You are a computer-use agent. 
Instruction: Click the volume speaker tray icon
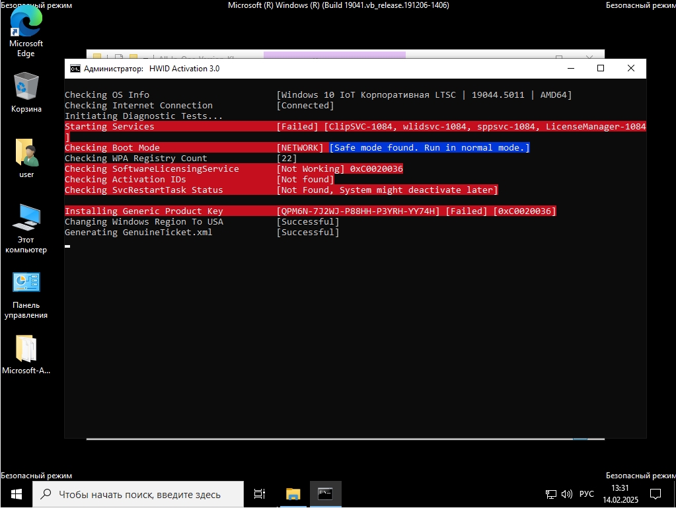click(x=566, y=494)
